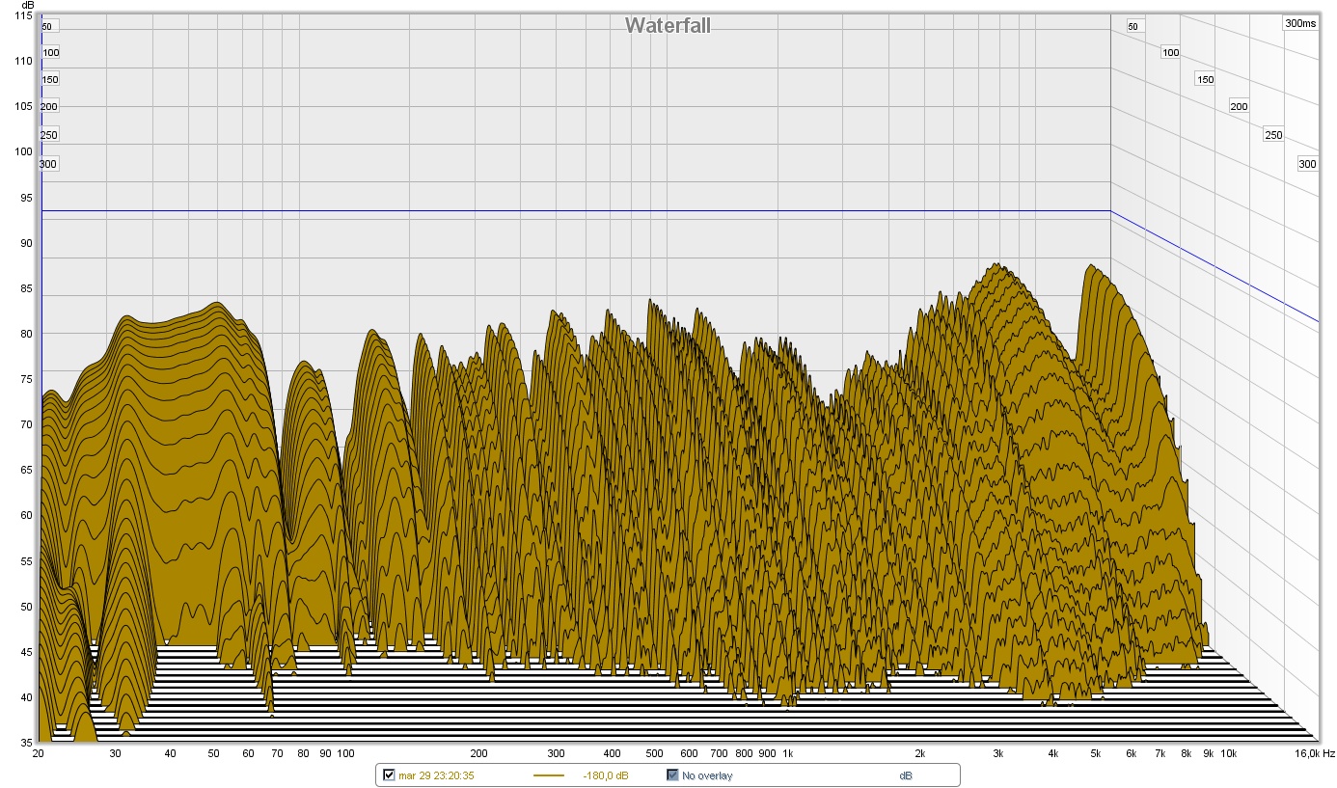The image size is (1337, 788).
Task: Click the 16,0k Hz frequency axis label
Action: click(1315, 752)
